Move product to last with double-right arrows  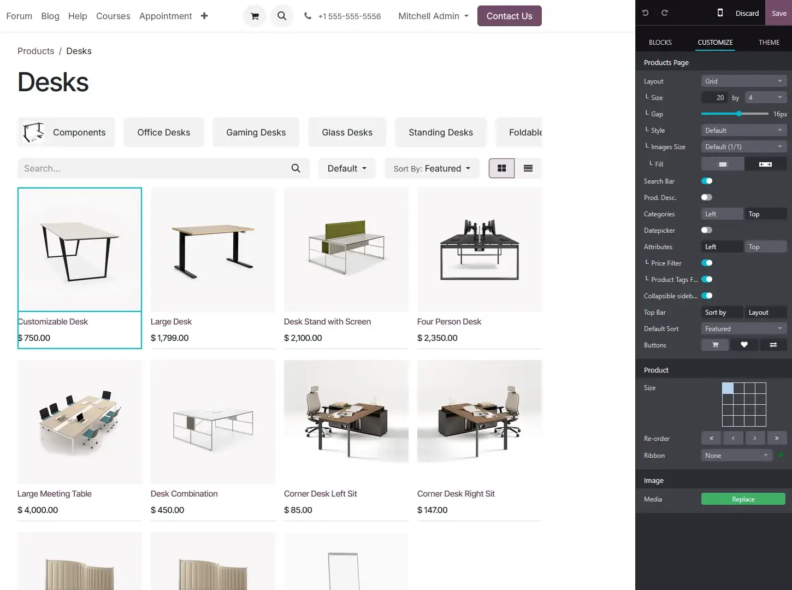(x=777, y=438)
